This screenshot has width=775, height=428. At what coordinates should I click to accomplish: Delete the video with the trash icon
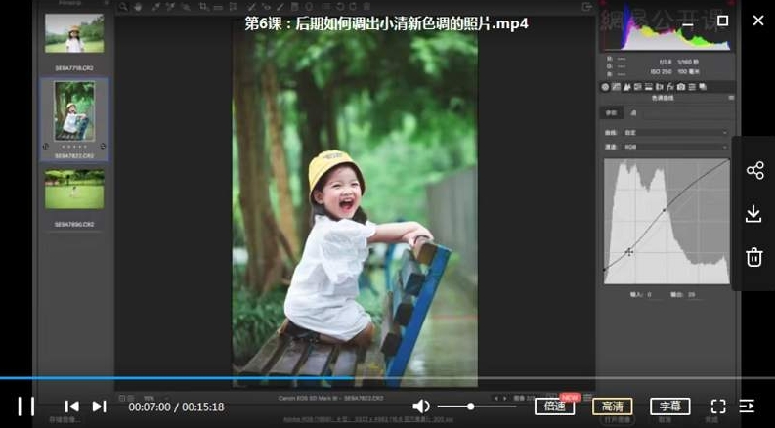753,258
